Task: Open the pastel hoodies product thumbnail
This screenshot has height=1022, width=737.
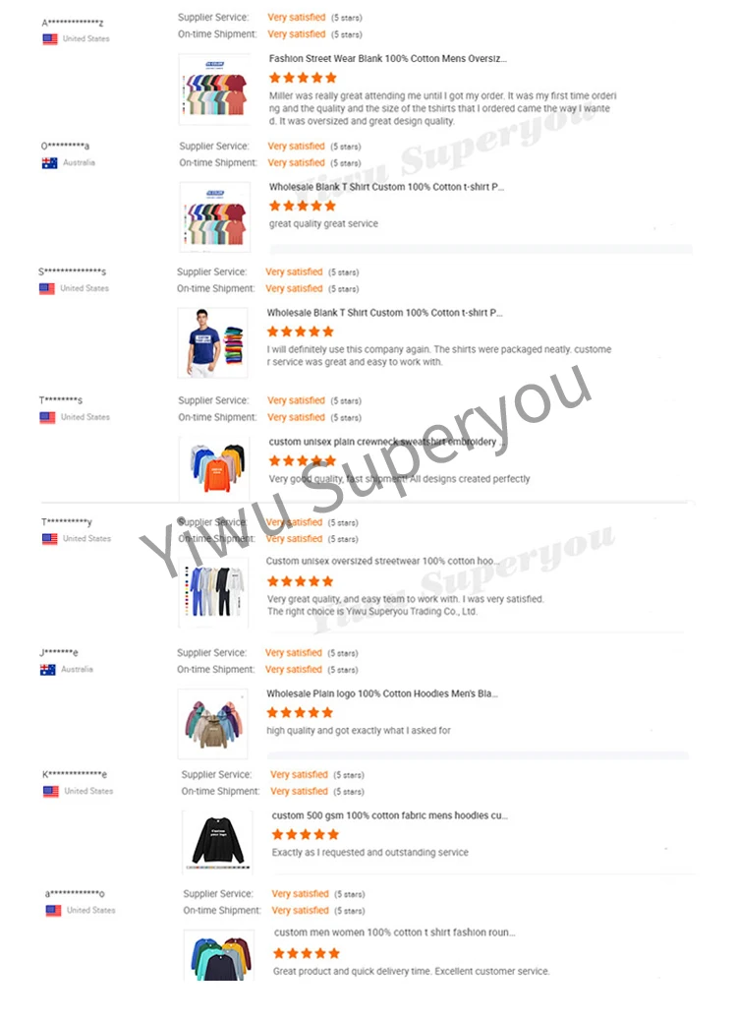Action: (x=213, y=724)
